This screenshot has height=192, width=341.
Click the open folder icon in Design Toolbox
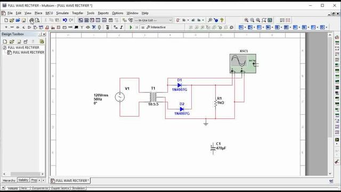pyautogui.click(x=12, y=42)
